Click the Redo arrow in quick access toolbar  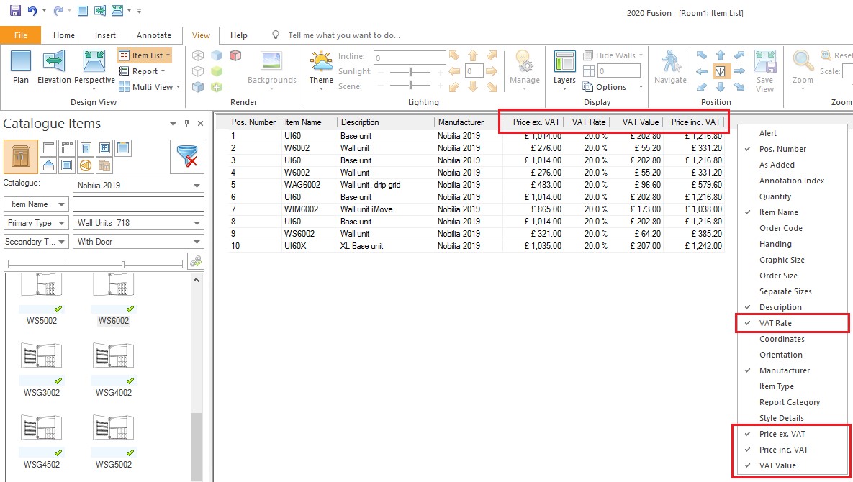point(58,10)
